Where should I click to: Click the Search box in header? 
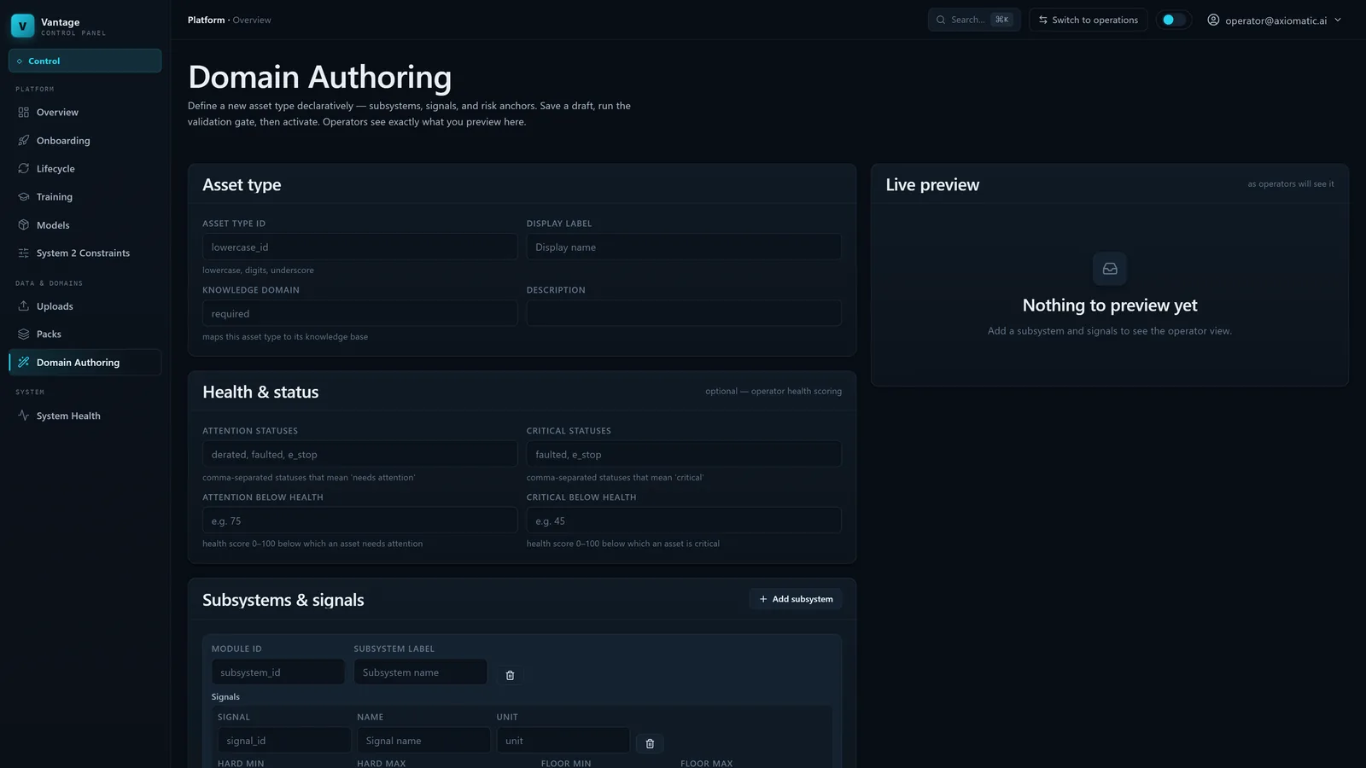click(974, 20)
